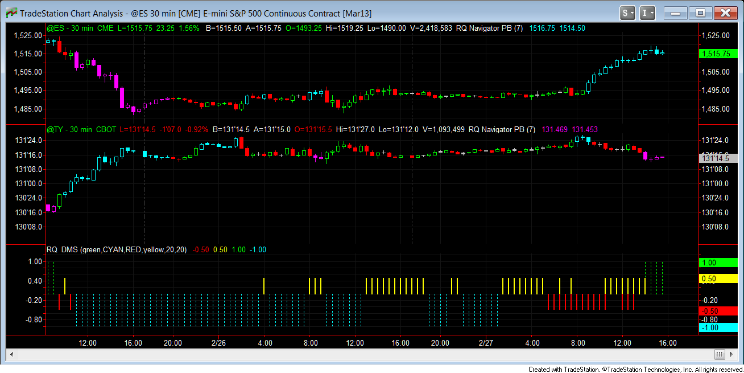Click the O=131'15.5 open value
Image resolution: width=744 pixels, height=373 pixels.
(x=313, y=129)
